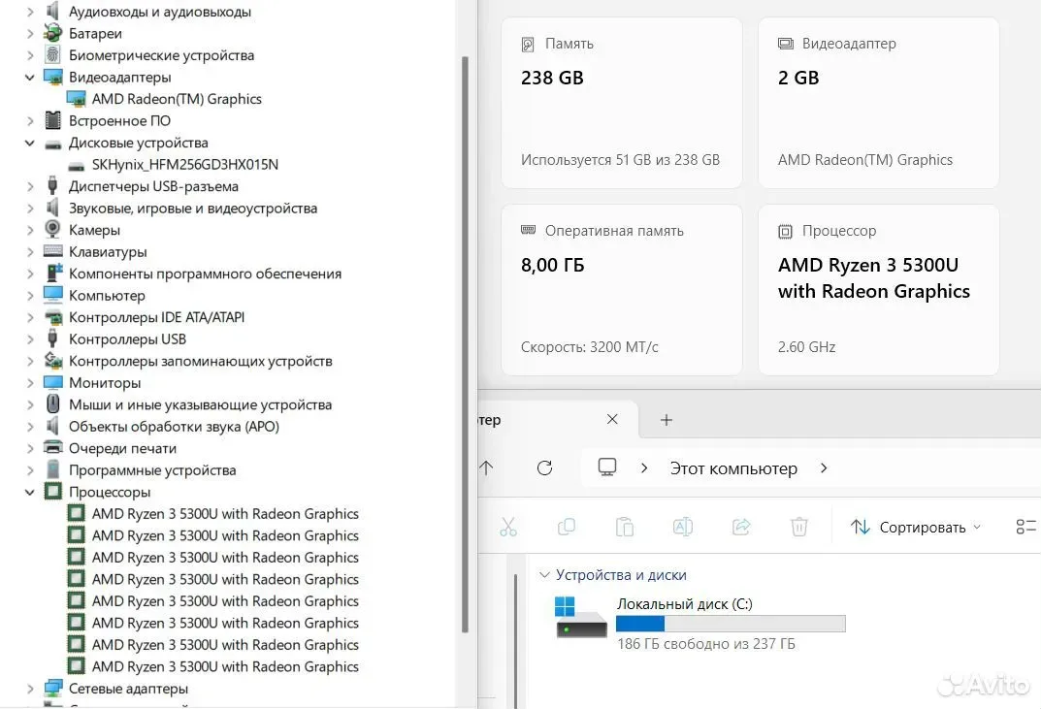Screen dimensions: 1041x709
Task: Expand Сетевые адаптеры category
Action: (x=30, y=689)
